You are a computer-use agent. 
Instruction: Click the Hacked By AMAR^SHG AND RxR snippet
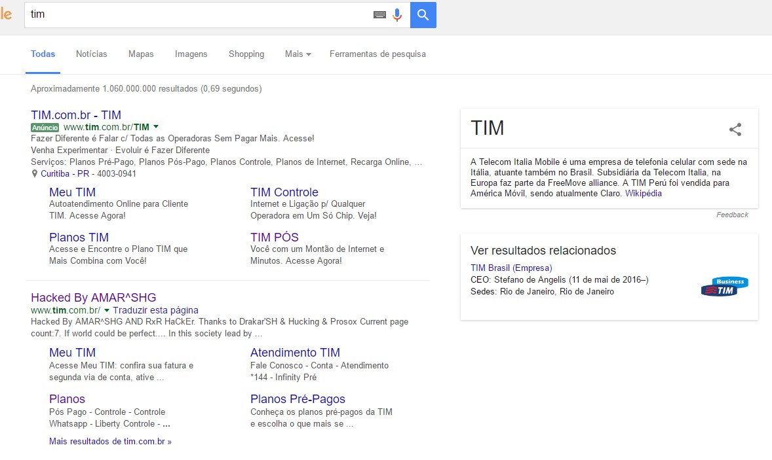tap(220, 327)
